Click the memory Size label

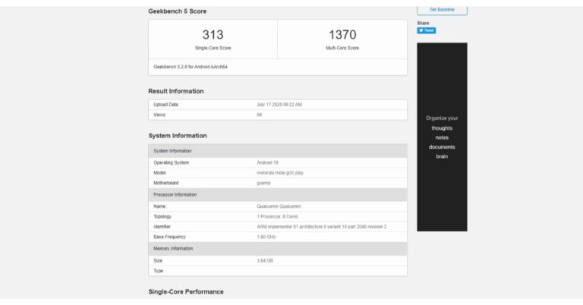[158, 261]
